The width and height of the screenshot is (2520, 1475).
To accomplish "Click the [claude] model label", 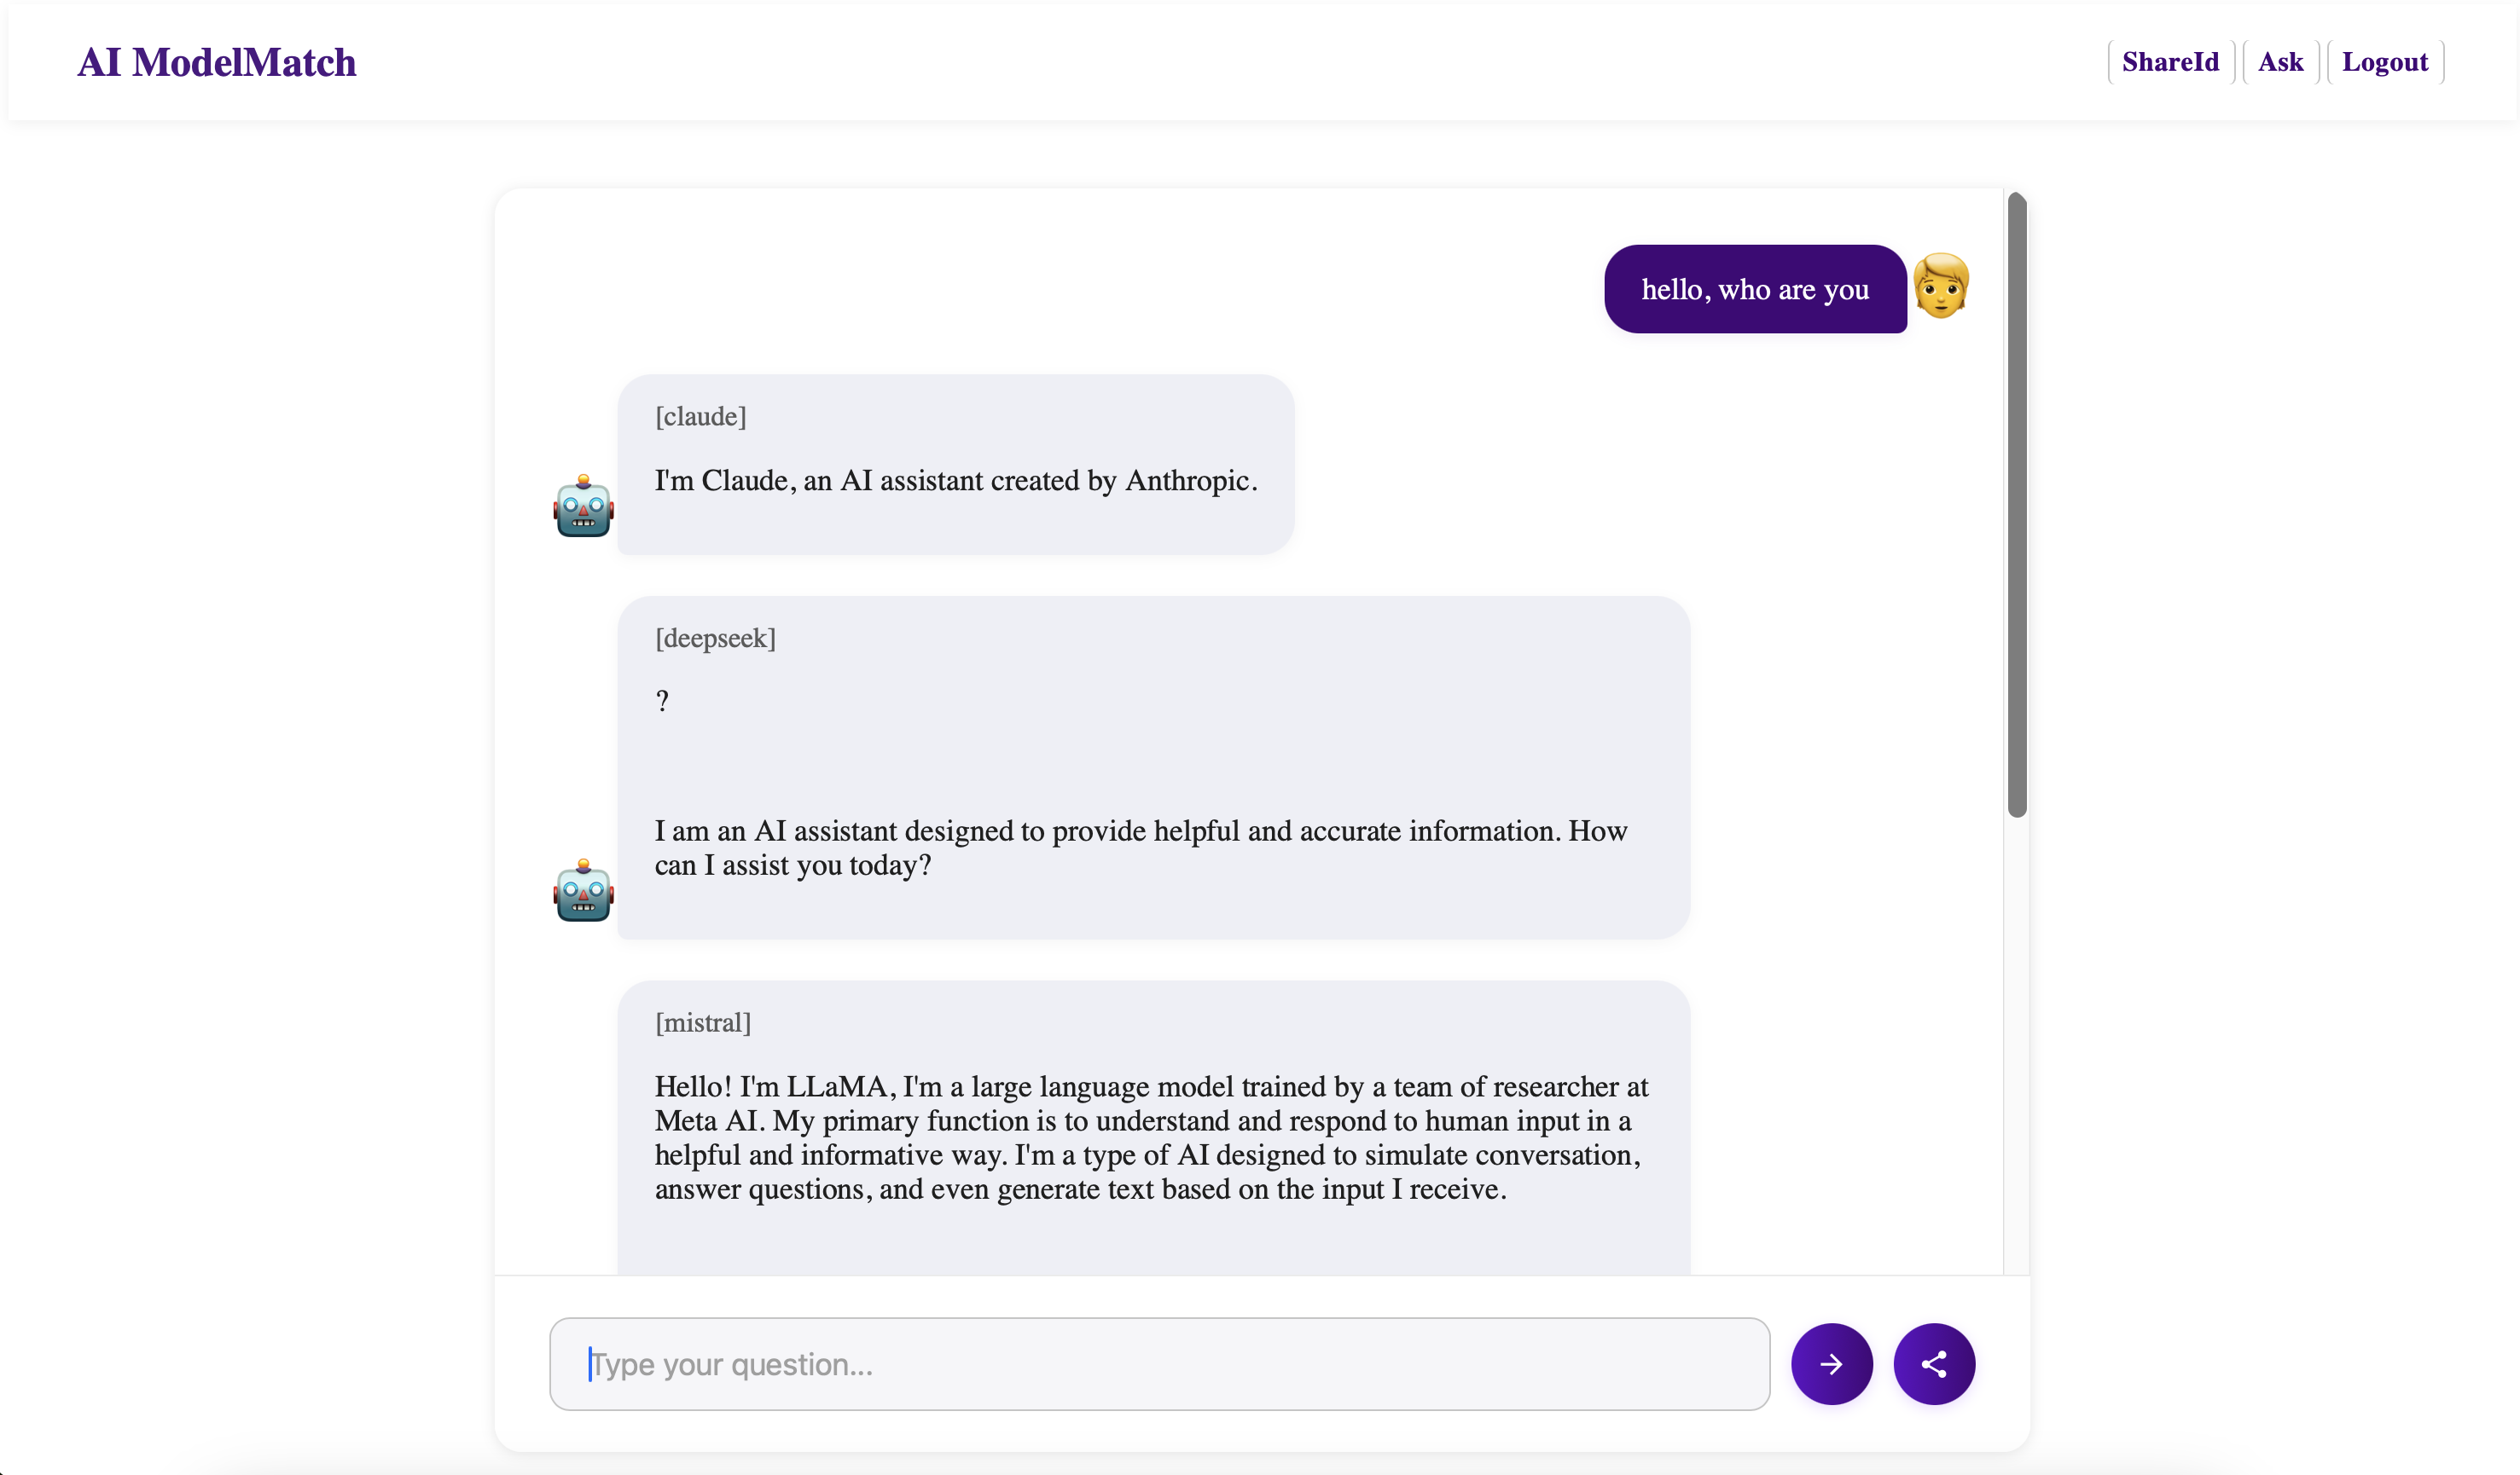I will click(x=701, y=417).
